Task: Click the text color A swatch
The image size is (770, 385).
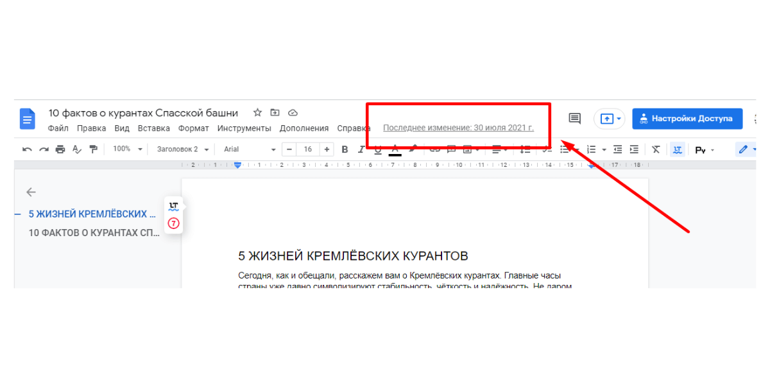Action: pyautogui.click(x=395, y=150)
